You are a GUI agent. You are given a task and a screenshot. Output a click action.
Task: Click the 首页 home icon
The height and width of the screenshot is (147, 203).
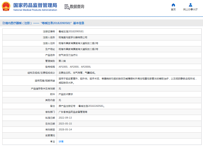point(173,5)
